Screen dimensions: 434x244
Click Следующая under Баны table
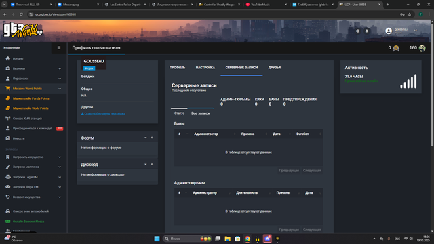312,171
